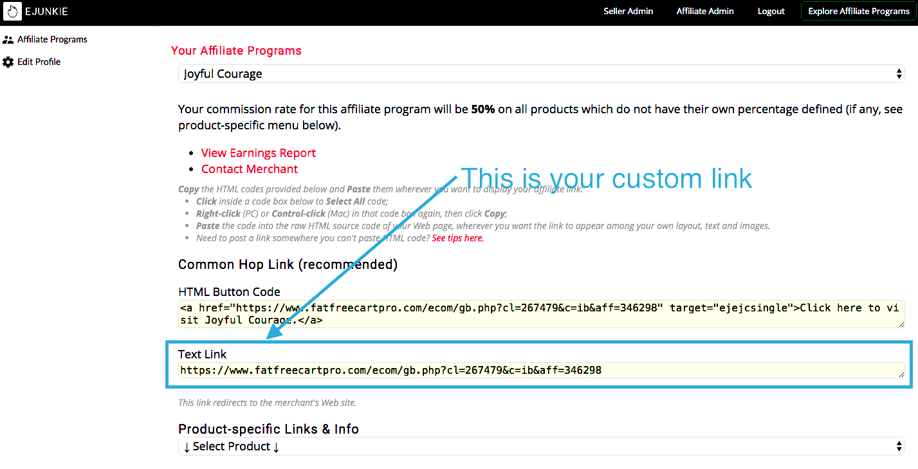Open the Joyful Courage program dropdown
The width and height of the screenshot is (918, 469).
[x=541, y=74]
